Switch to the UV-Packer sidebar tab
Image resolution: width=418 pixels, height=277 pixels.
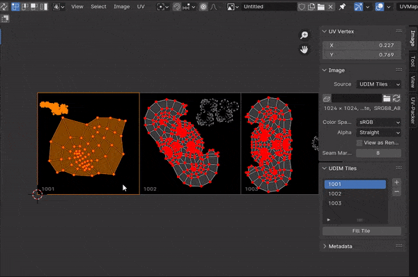coord(412,110)
